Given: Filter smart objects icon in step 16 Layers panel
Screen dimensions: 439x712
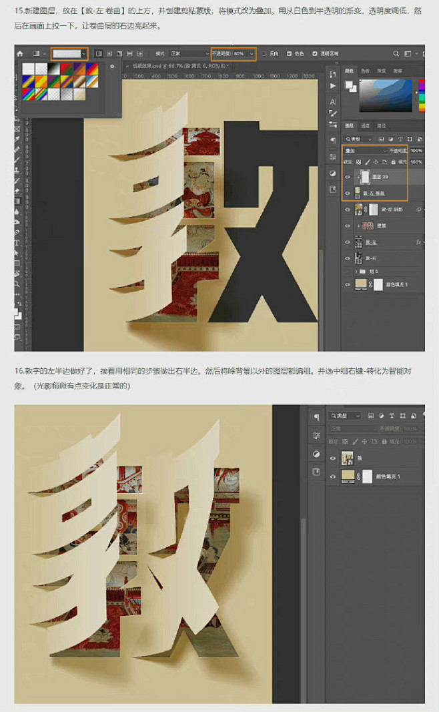Looking at the screenshot, I should point(413,416).
